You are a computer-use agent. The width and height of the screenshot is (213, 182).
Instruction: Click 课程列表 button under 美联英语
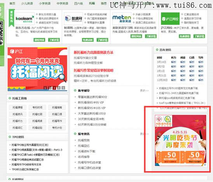coord(136,36)
